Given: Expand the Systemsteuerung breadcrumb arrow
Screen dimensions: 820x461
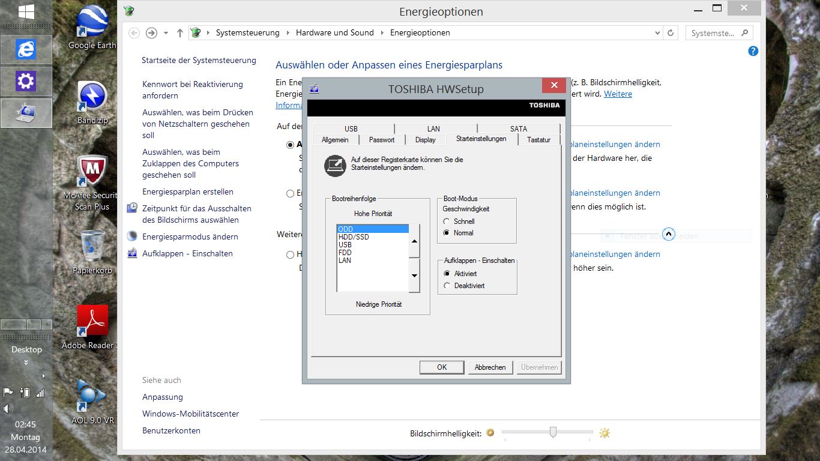Looking at the screenshot, I should click(288, 33).
